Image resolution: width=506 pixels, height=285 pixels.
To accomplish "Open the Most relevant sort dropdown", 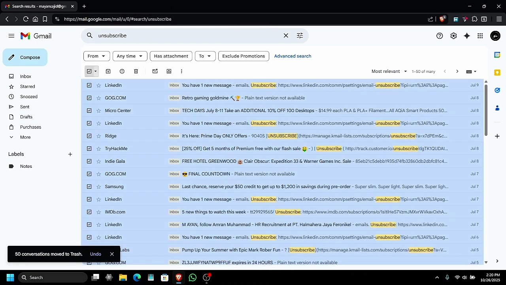I will [389, 71].
